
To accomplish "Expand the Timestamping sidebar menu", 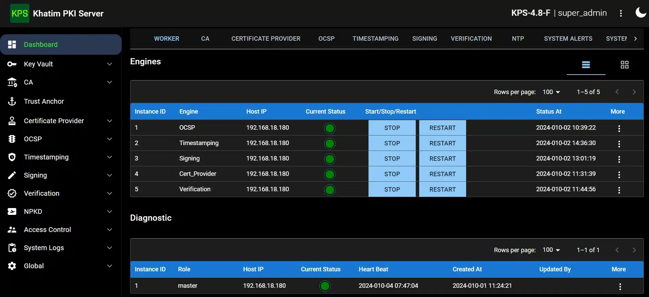I will click(110, 157).
